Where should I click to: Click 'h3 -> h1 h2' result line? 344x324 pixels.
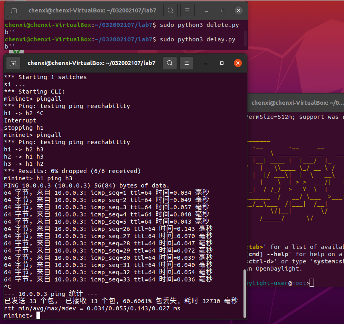click(24, 164)
